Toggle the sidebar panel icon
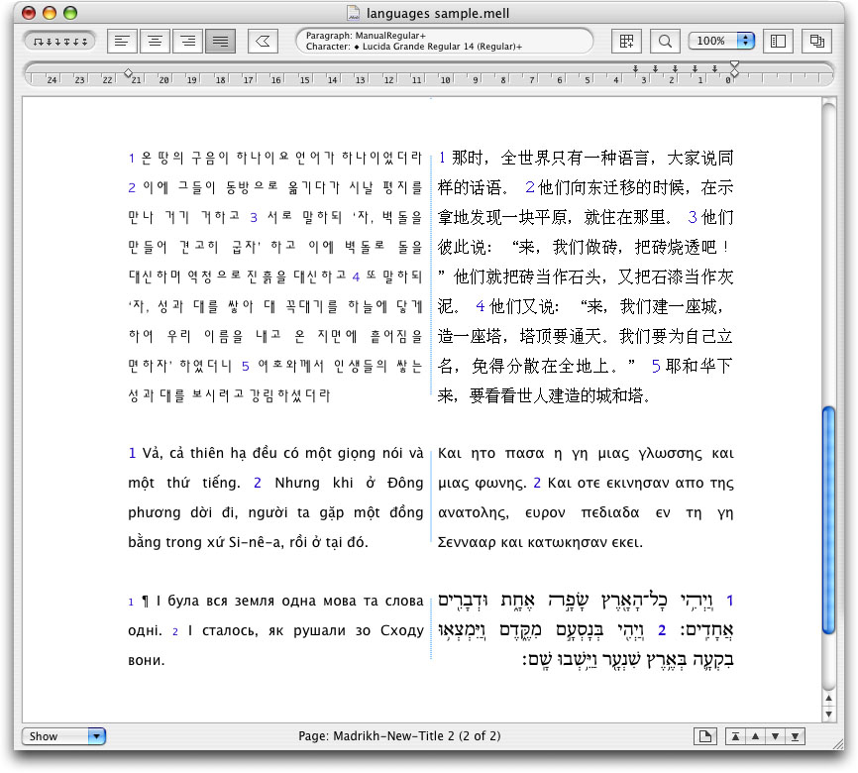Screen dimensions: 858x773 click(x=778, y=42)
